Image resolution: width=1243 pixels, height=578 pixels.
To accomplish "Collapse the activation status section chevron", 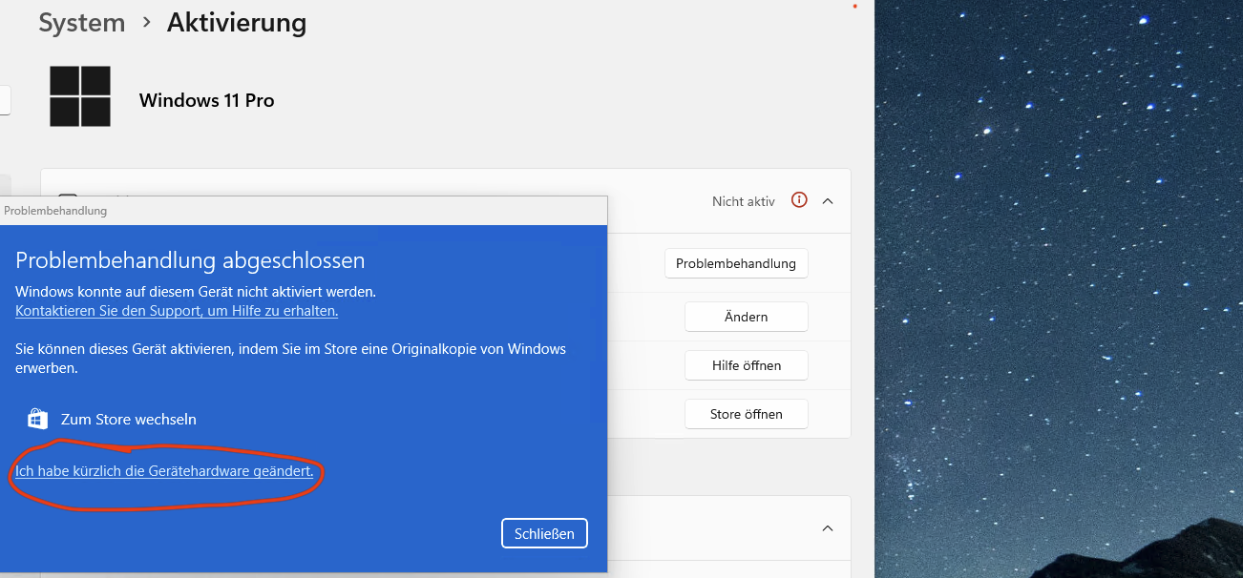I will [828, 201].
